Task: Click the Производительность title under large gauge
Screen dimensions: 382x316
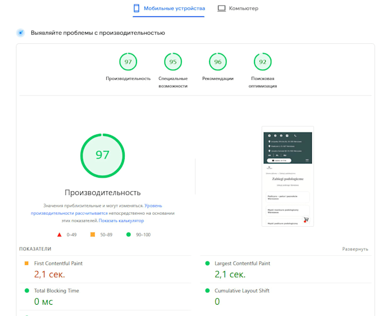Action: pos(103,193)
